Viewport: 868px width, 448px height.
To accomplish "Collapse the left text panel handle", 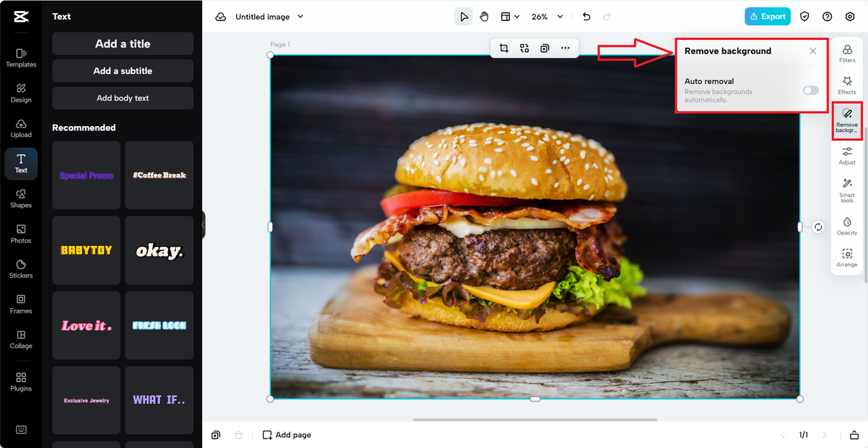I will click(203, 224).
